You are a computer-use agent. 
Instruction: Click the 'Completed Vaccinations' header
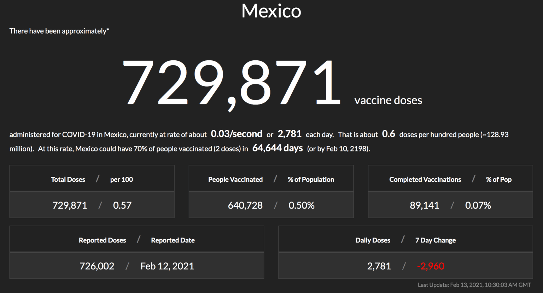pos(425,179)
